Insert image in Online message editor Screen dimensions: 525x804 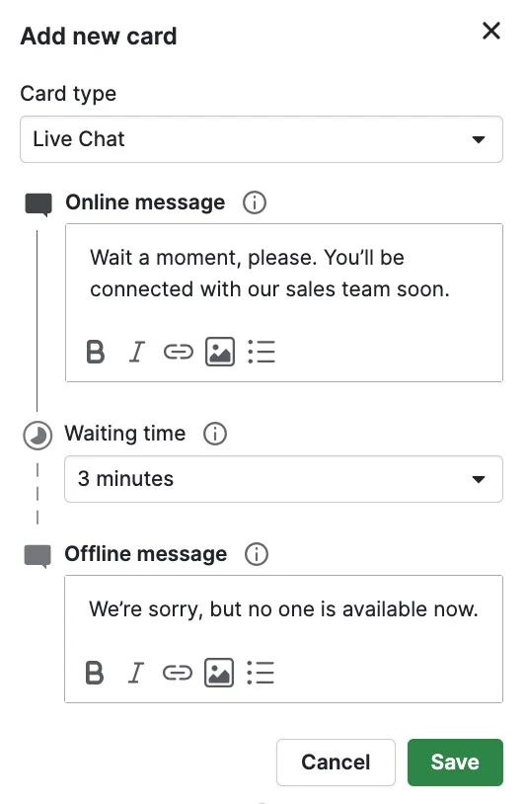tap(220, 352)
